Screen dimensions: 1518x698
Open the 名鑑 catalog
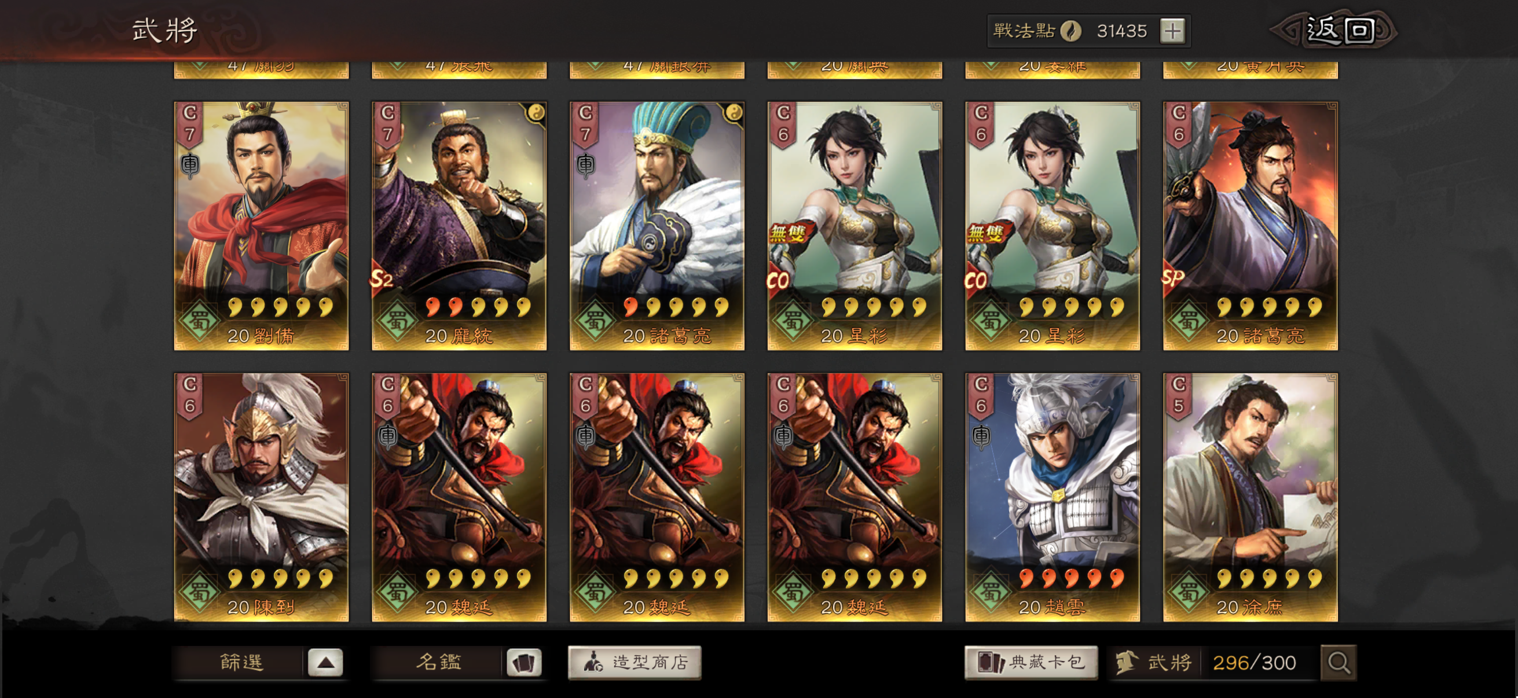(x=438, y=663)
